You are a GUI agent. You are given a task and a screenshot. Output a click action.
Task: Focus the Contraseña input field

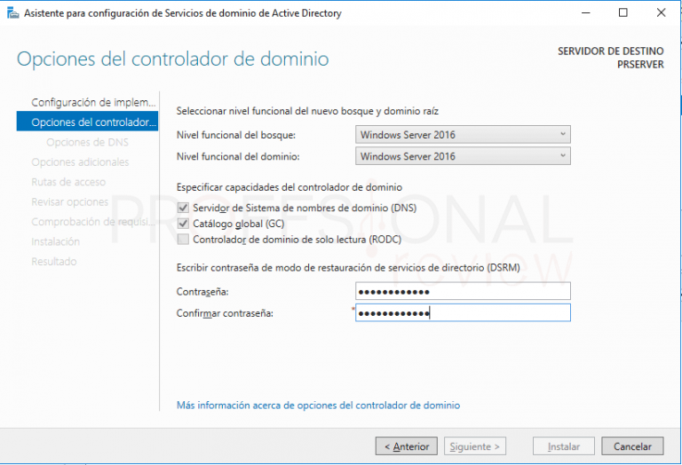tap(463, 291)
